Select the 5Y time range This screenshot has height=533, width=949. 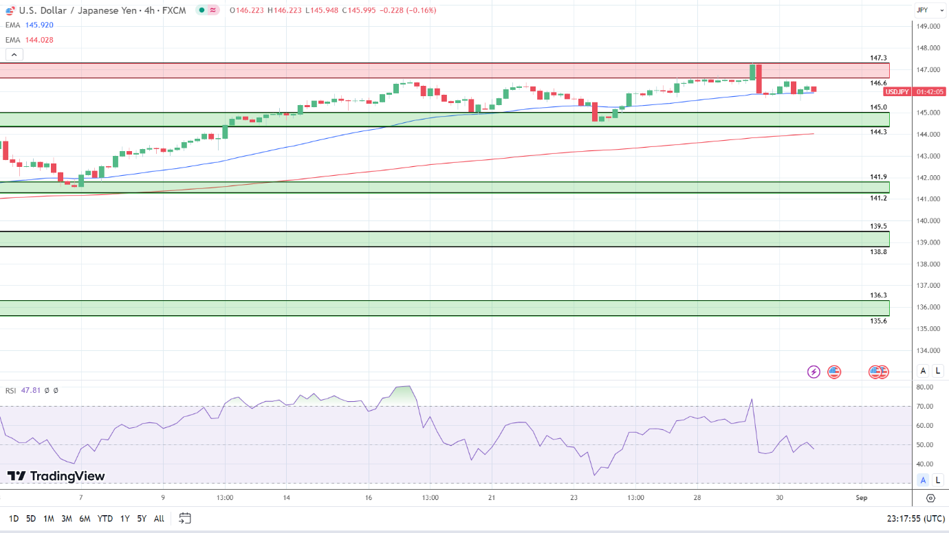click(141, 519)
